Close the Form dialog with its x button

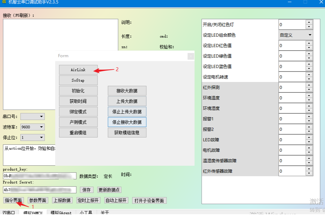[190, 56]
